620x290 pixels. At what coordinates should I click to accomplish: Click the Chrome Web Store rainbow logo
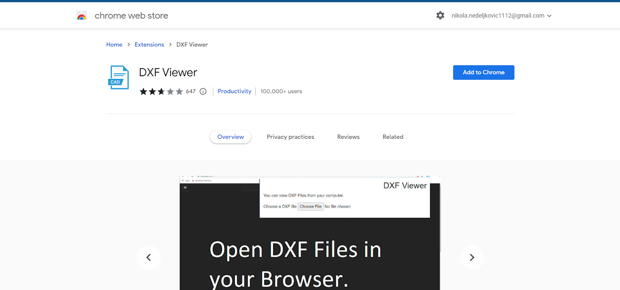[x=81, y=15]
